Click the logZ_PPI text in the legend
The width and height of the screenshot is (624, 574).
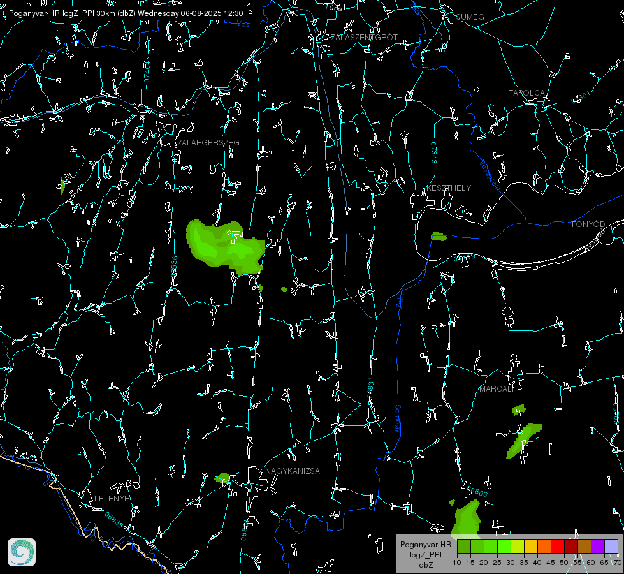(x=425, y=554)
